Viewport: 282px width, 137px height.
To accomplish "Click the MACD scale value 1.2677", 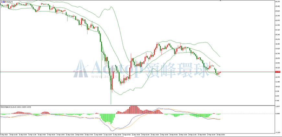I will (x=277, y=106).
